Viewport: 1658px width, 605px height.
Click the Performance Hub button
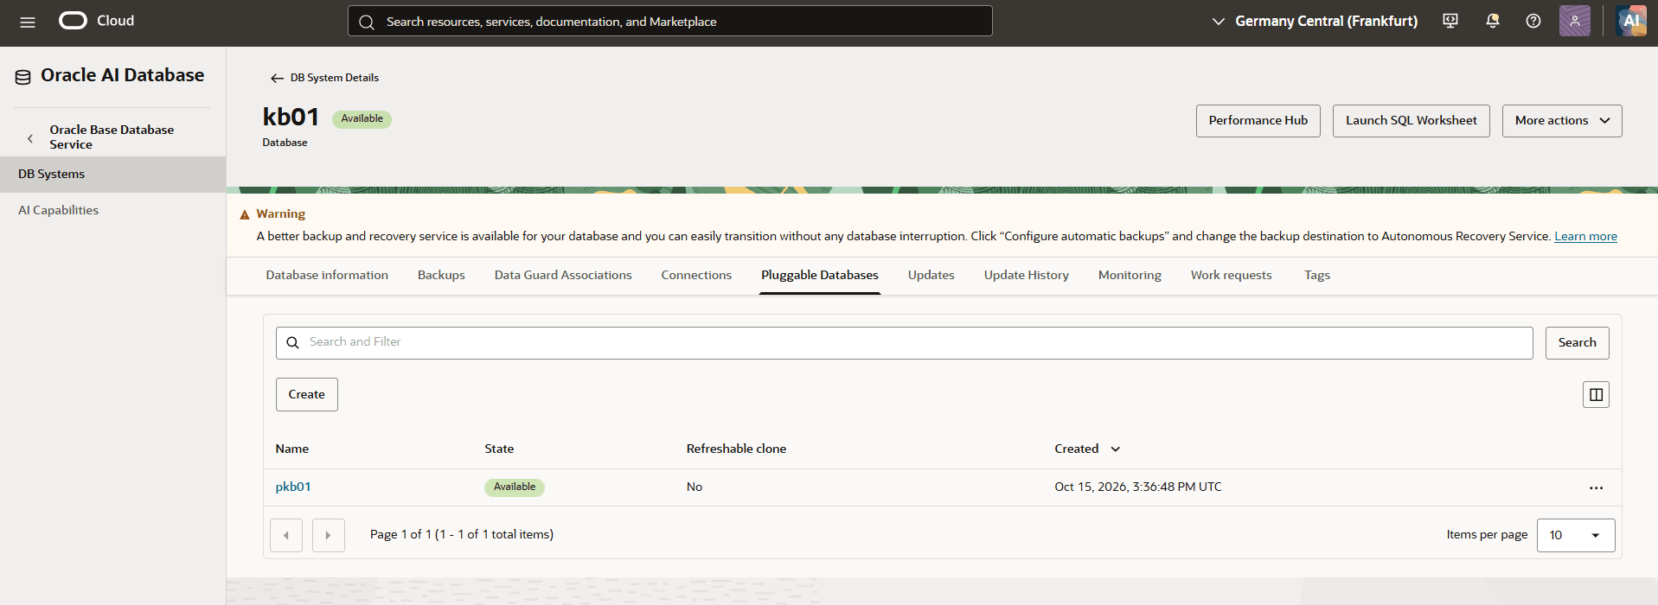click(1258, 121)
